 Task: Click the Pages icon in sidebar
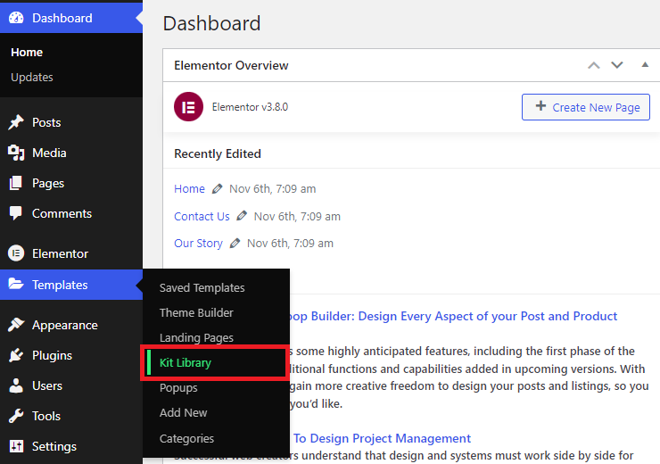coord(16,183)
